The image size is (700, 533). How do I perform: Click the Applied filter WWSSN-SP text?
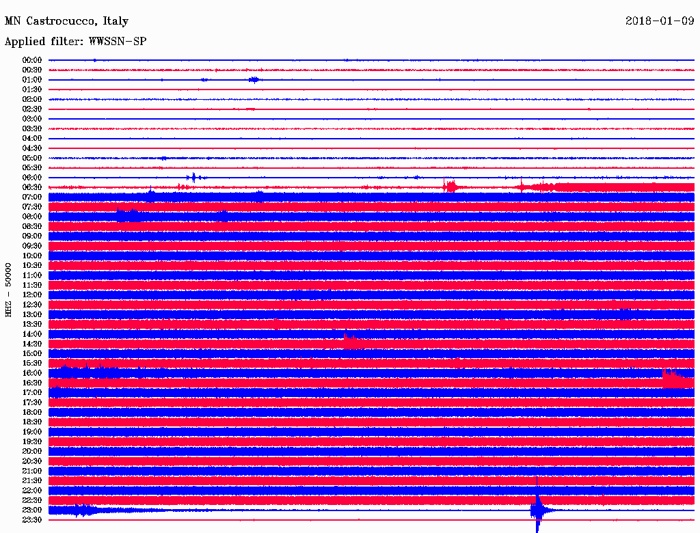[75, 41]
